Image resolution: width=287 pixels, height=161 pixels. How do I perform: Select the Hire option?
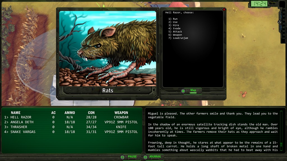coord(175,25)
